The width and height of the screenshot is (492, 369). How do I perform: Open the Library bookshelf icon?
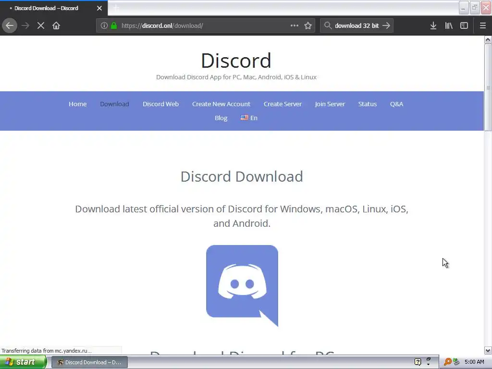(x=449, y=25)
